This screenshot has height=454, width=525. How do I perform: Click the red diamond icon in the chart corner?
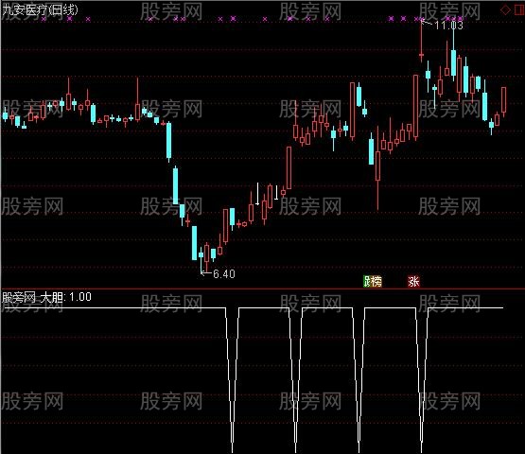pos(505,9)
